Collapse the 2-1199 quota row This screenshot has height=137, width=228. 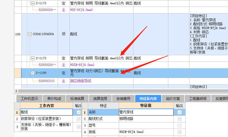pyautogui.click(x=33, y=73)
